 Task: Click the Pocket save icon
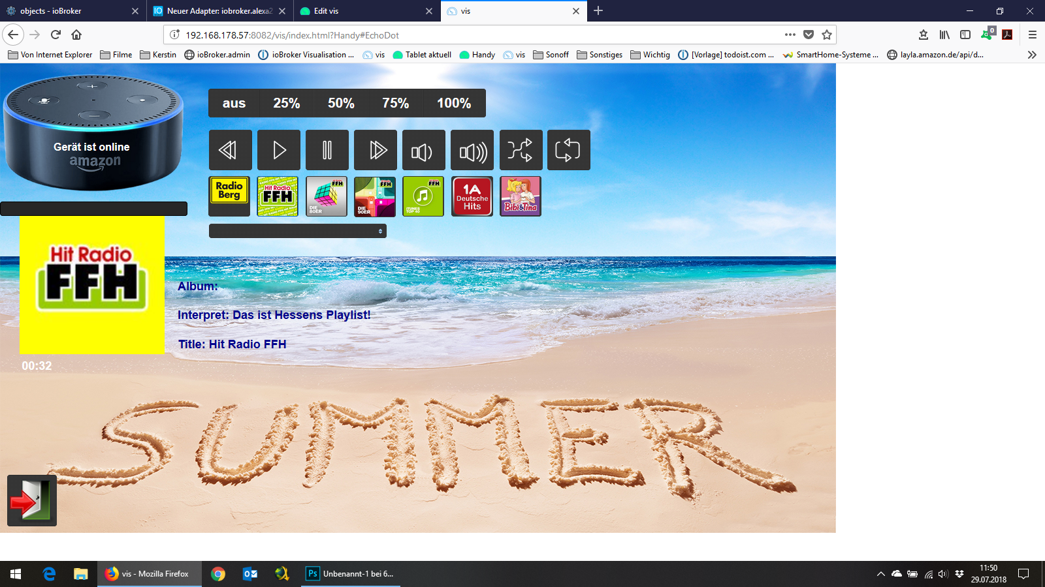[809, 35]
